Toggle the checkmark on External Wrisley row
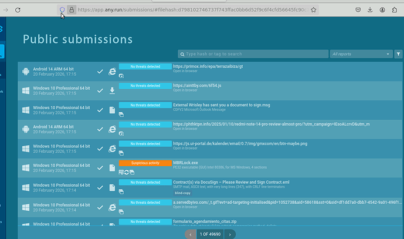The height and width of the screenshot is (239, 404). point(100,110)
